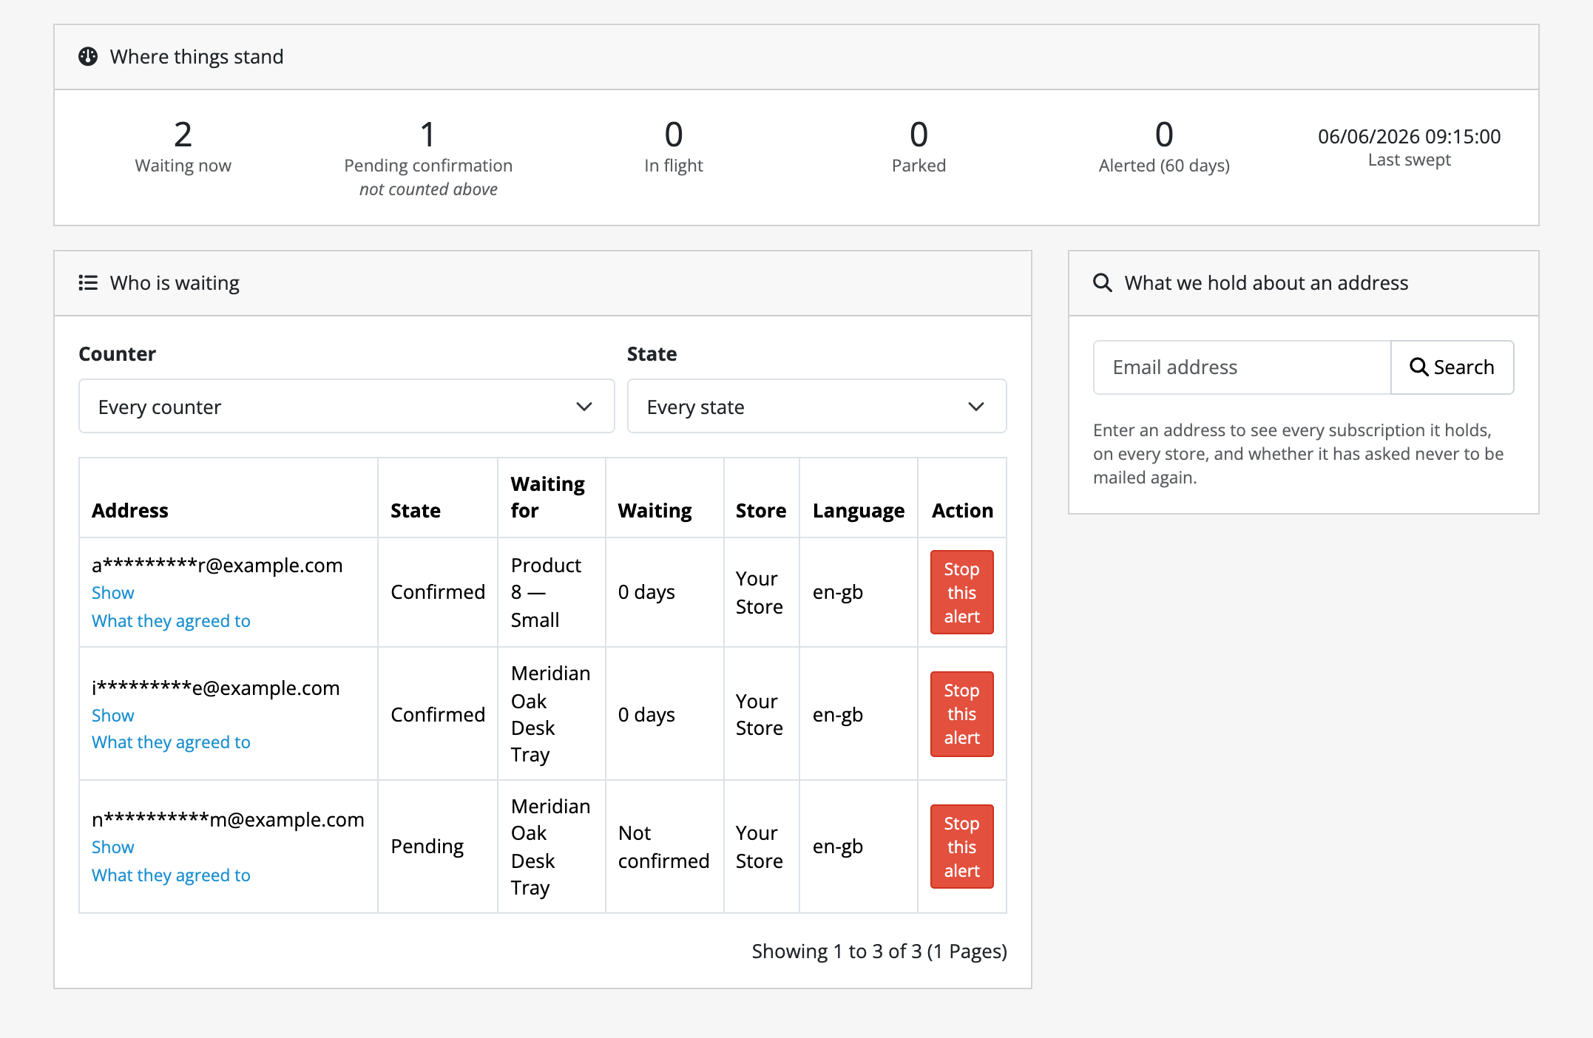Show the full n**********m@example.com address
Screen dimensions: 1593x1038
point(112,847)
